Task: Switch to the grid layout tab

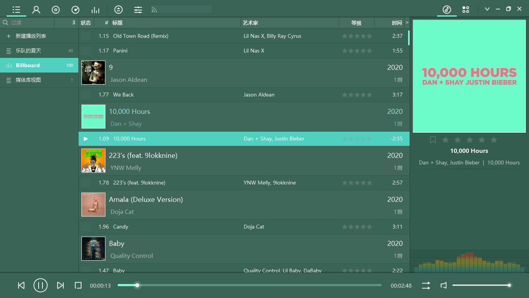Action: [466, 9]
